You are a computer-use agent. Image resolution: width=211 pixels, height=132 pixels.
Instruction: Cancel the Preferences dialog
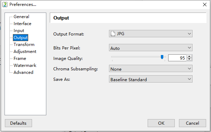pyautogui.click(x=193, y=123)
